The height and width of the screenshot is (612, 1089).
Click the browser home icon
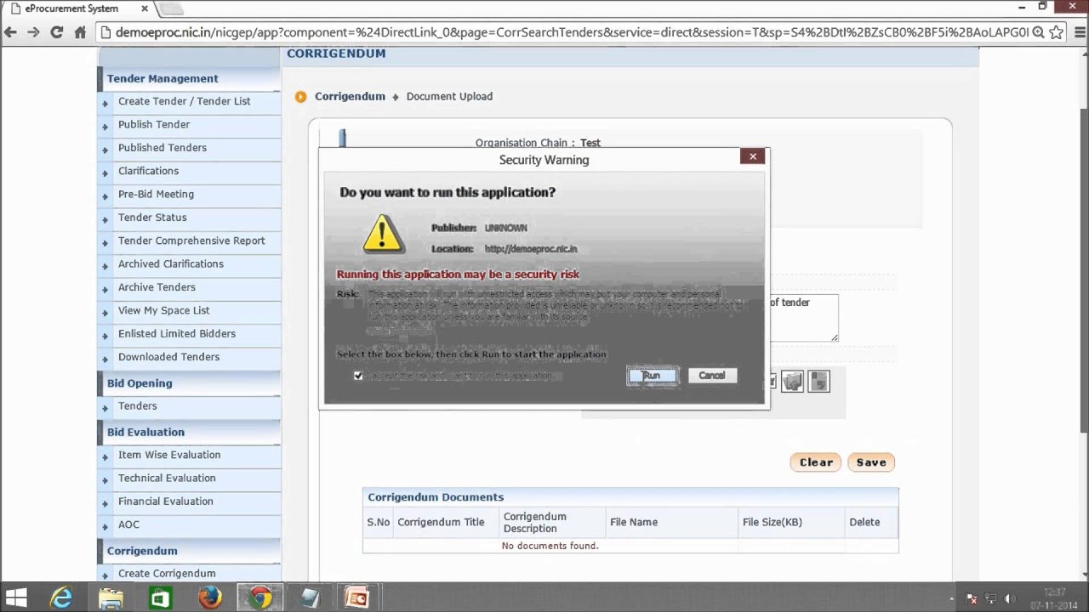click(x=80, y=32)
